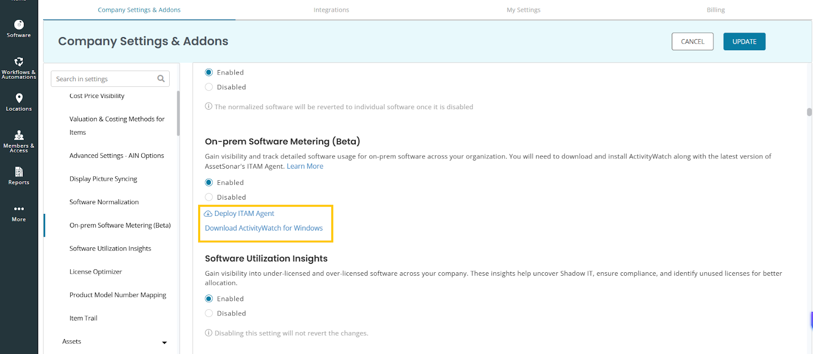Switch to the Billing tab
813x354 pixels.
(x=715, y=10)
